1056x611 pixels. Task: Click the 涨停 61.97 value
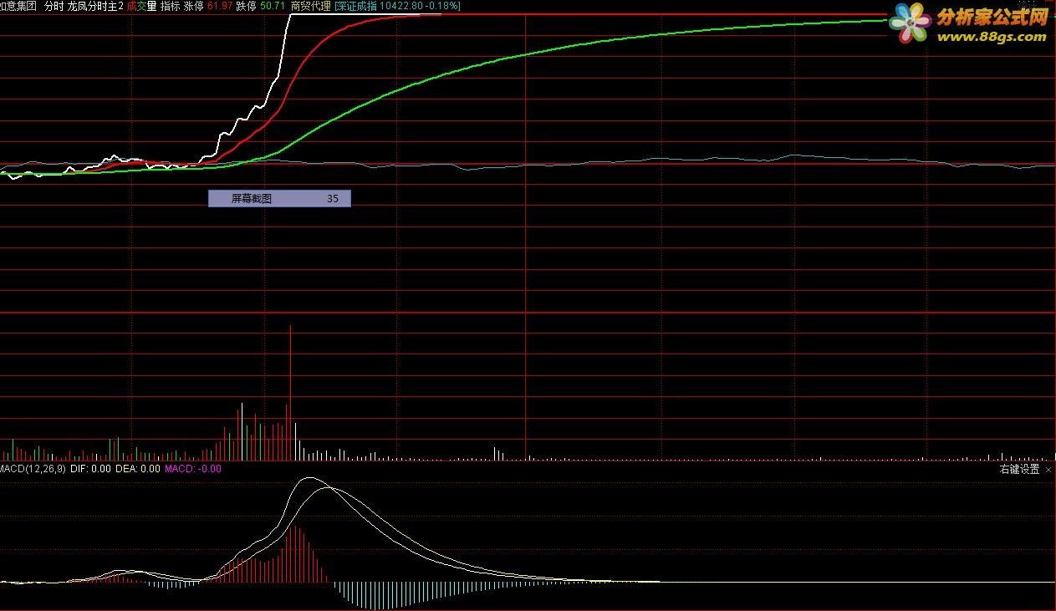tap(208, 6)
